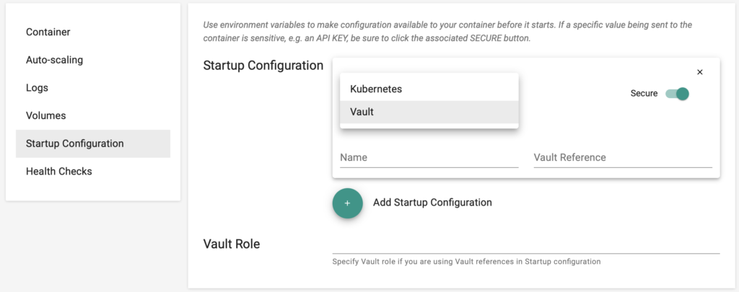Click the Secure toggle label
The height and width of the screenshot is (292, 739).
click(x=644, y=94)
